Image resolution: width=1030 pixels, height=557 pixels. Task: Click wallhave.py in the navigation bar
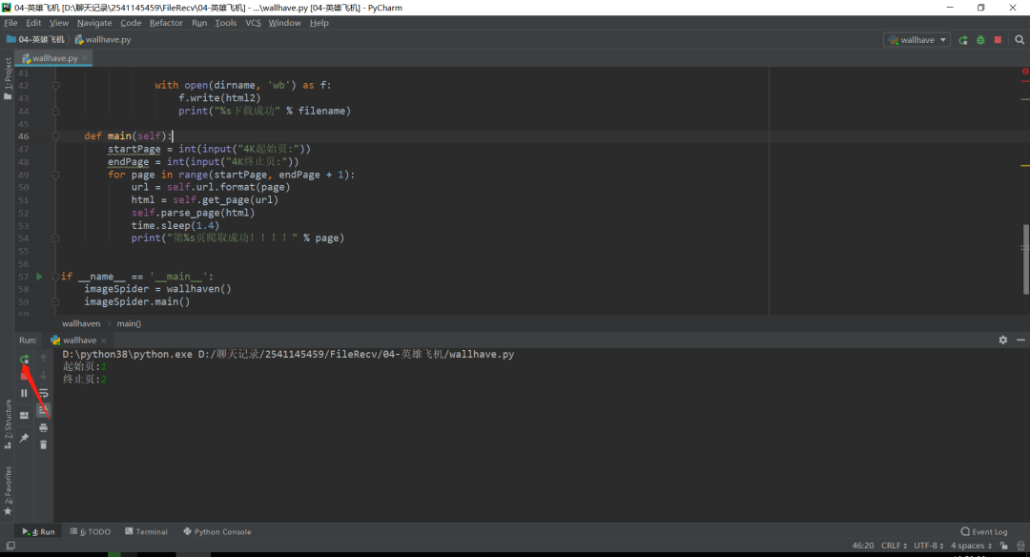[103, 39]
